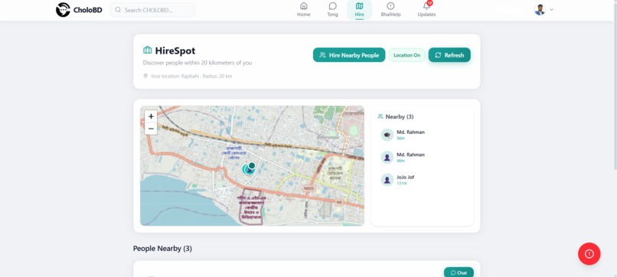Click the red notification count badge
Image resolution: width=617 pixels, height=277 pixels.
pyautogui.click(x=429, y=3)
